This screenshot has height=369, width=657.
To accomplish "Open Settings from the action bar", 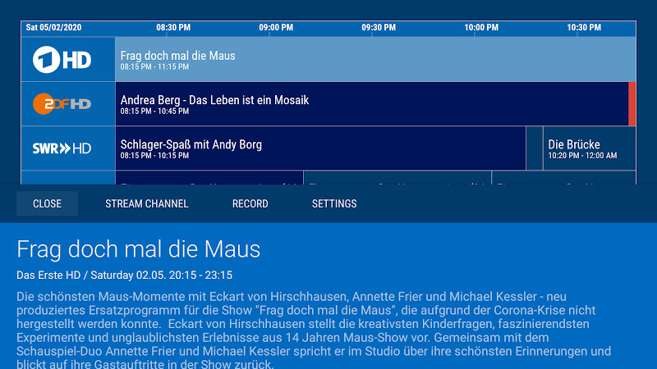I will (x=334, y=203).
